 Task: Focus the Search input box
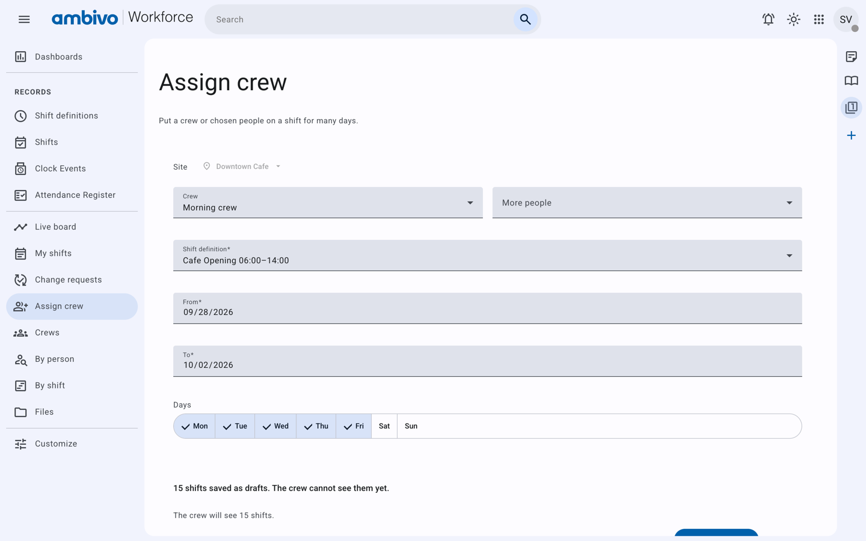click(x=361, y=19)
